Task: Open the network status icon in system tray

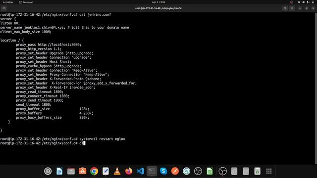Action: click(x=299, y=2)
